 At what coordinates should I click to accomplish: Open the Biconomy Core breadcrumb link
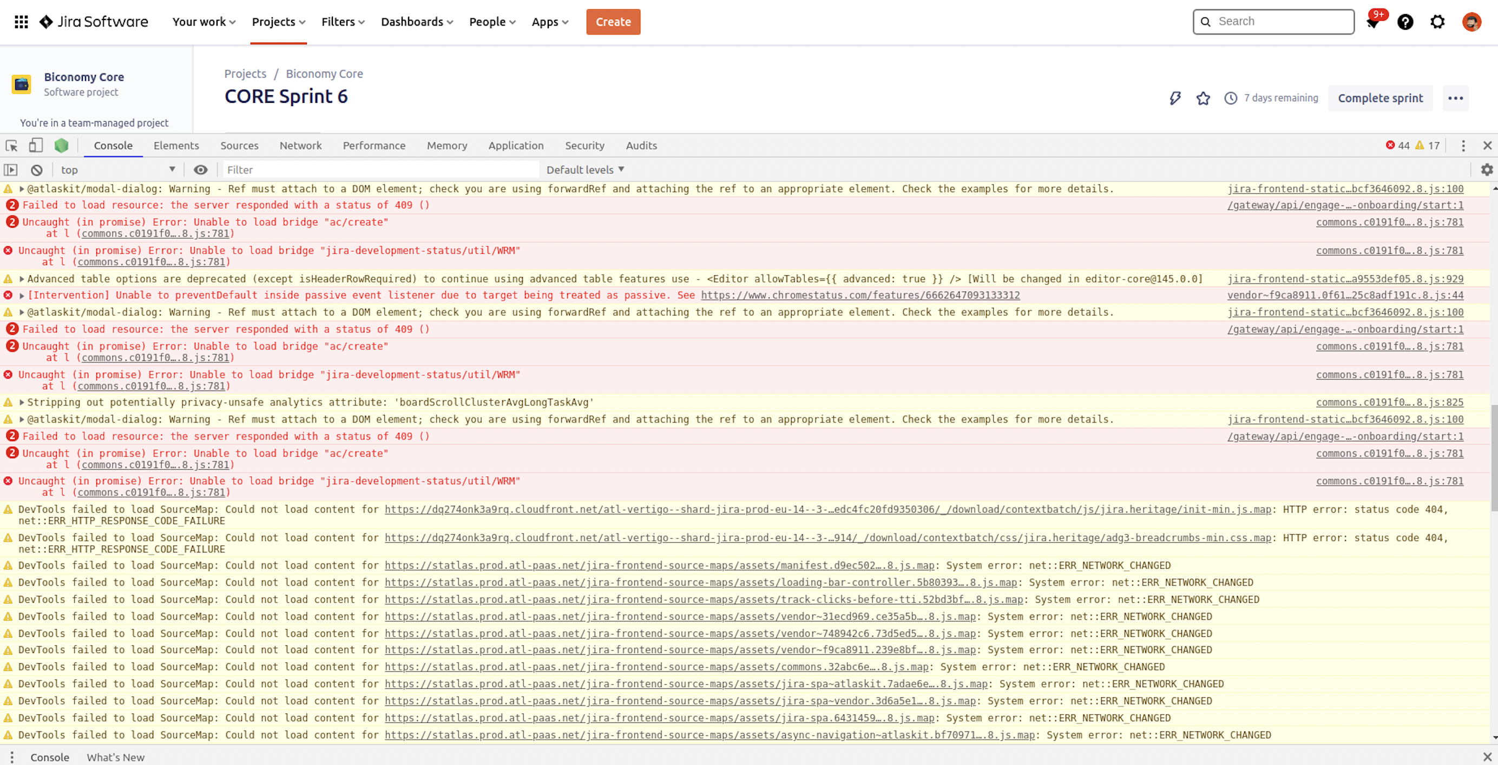325,74
